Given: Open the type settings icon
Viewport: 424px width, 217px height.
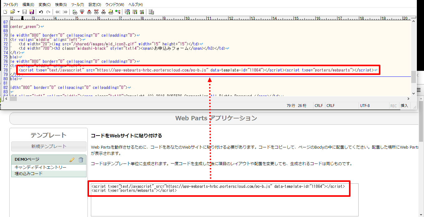Looking at the screenshot, I should tap(135, 12).
